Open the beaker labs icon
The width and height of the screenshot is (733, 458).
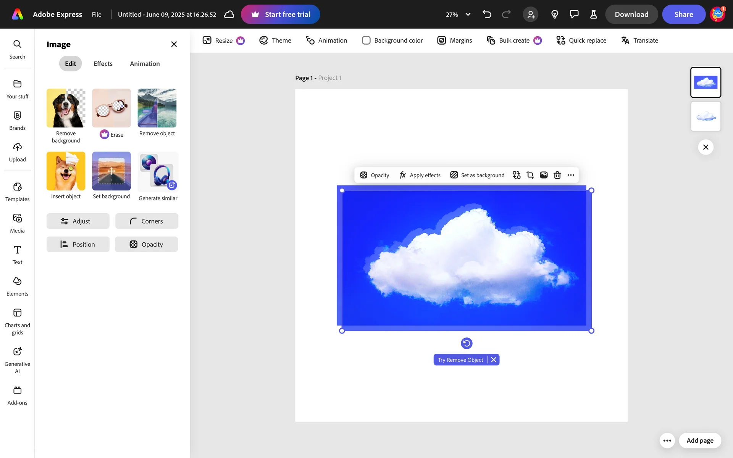tap(593, 15)
